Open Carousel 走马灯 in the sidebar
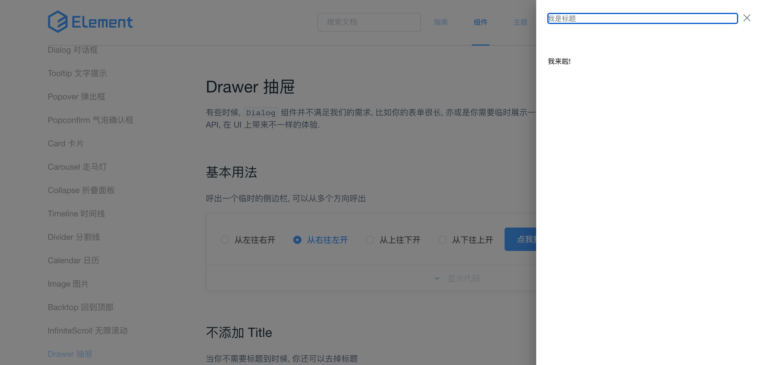 (77, 166)
